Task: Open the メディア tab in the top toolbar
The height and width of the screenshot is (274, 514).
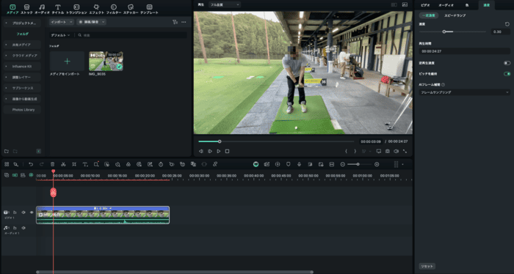Action: [x=12, y=9]
